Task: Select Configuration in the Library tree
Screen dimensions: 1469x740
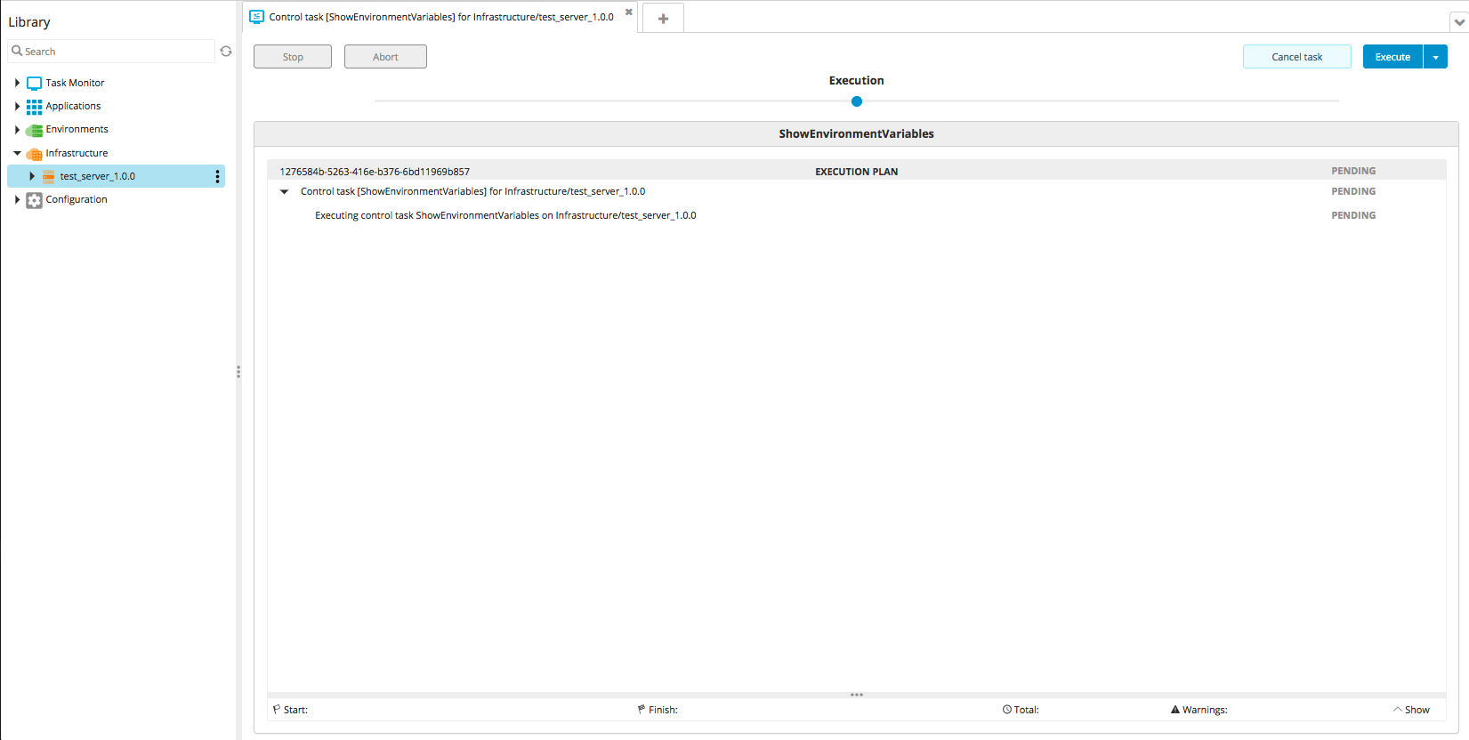Action: [x=77, y=199]
